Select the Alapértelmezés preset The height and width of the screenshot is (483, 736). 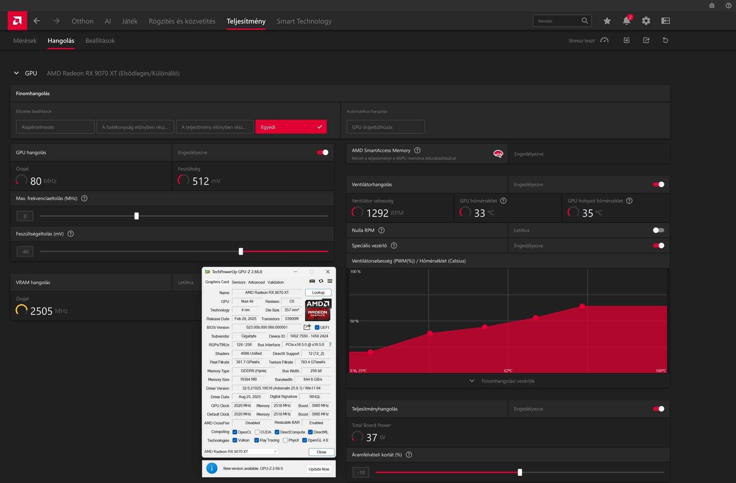55,127
